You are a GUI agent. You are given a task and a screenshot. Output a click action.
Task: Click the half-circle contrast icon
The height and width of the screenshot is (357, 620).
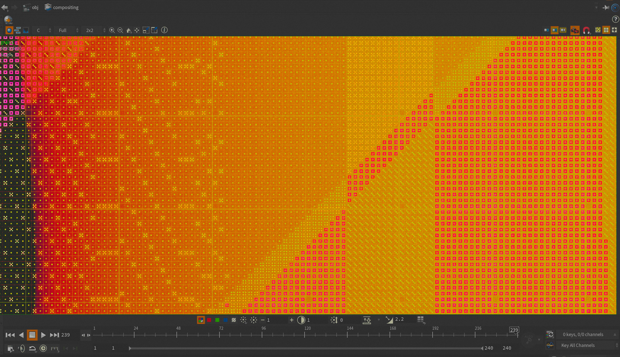(301, 320)
